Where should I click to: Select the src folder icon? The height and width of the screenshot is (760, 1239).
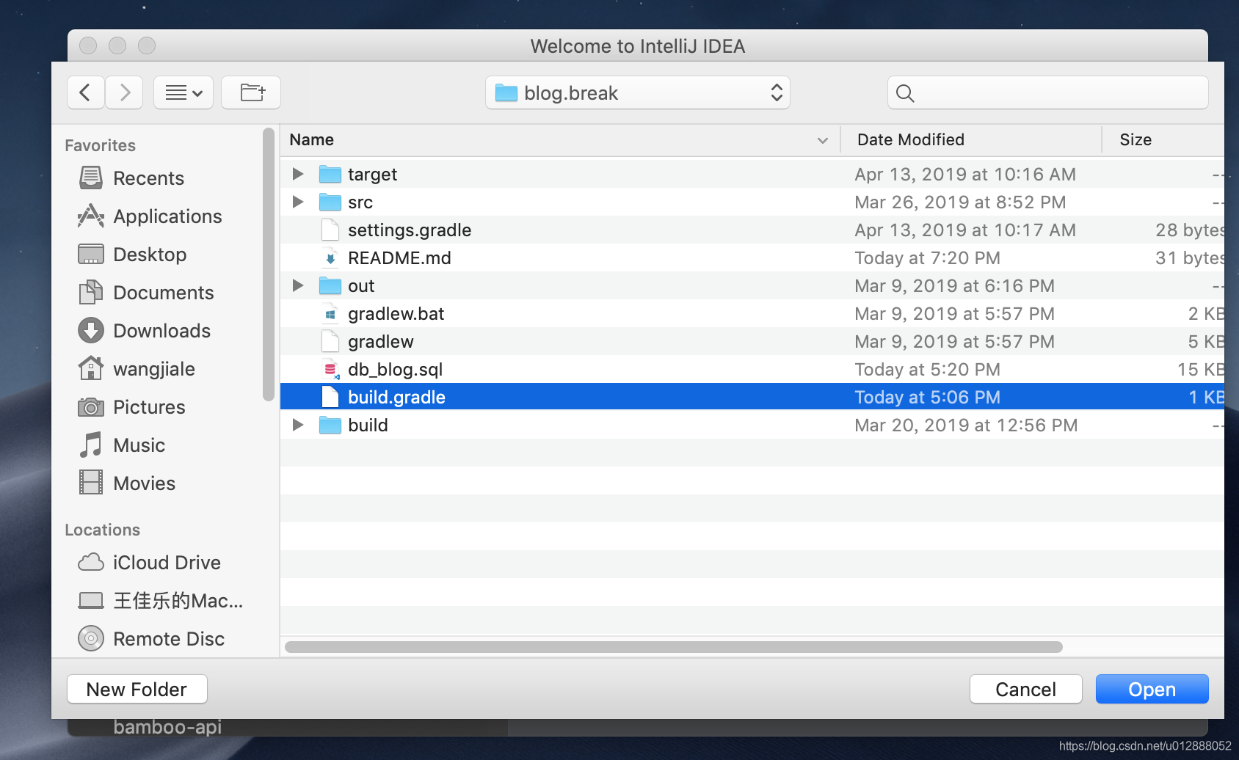point(330,202)
